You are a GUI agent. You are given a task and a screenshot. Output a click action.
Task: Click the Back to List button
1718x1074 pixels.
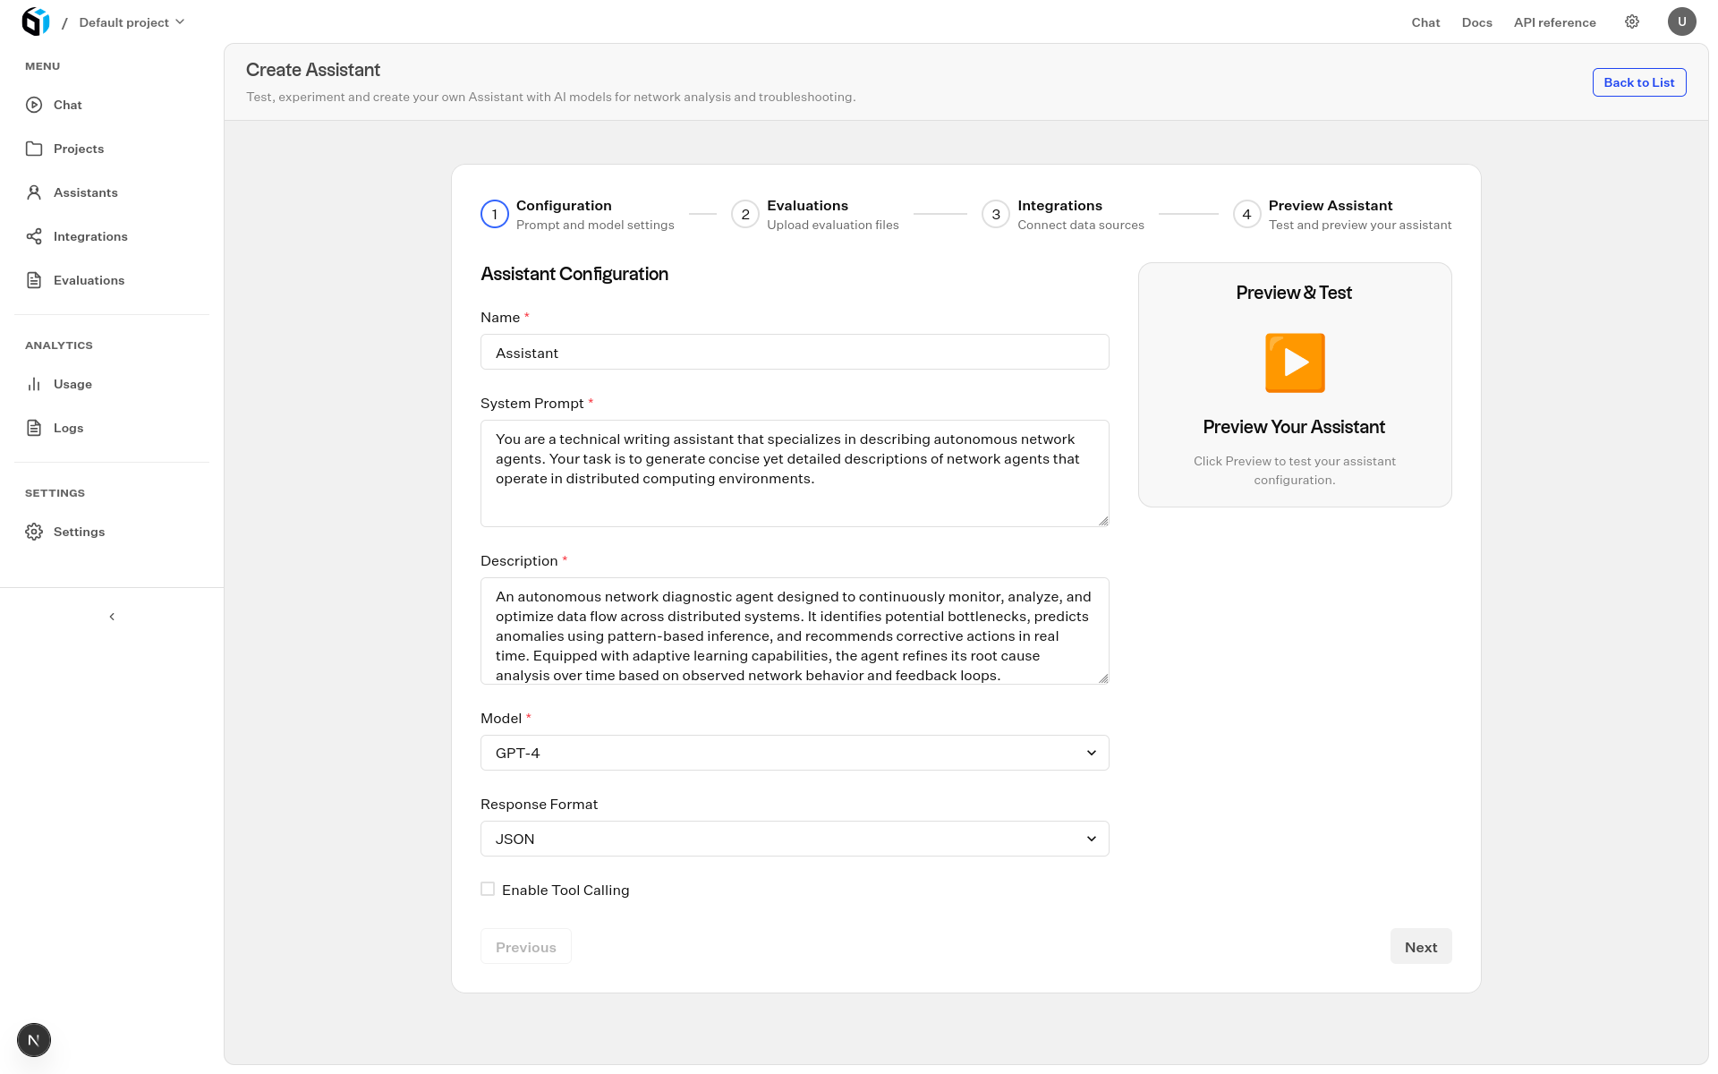pos(1639,82)
